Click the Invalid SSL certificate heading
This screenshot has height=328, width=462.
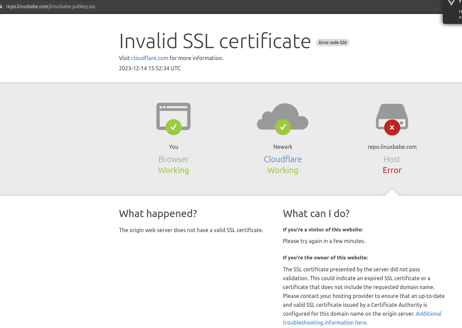tap(215, 41)
